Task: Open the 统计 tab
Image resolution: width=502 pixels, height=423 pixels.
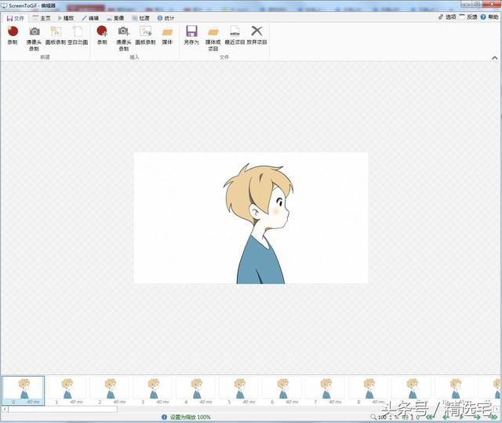Action: point(166,18)
